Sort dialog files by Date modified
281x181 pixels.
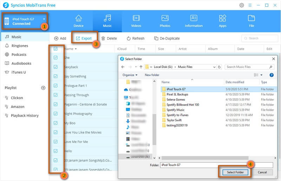(x=235, y=82)
